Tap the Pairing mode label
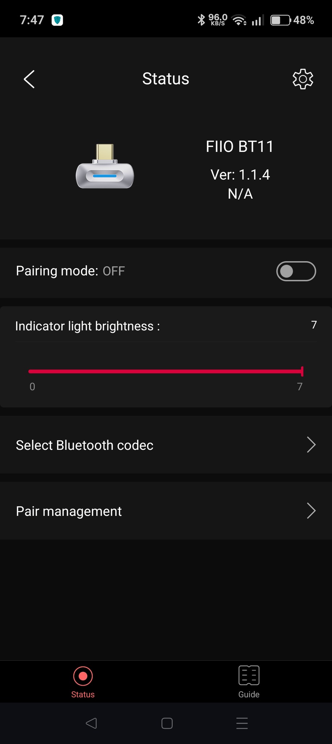The height and width of the screenshot is (744, 332). tap(57, 271)
